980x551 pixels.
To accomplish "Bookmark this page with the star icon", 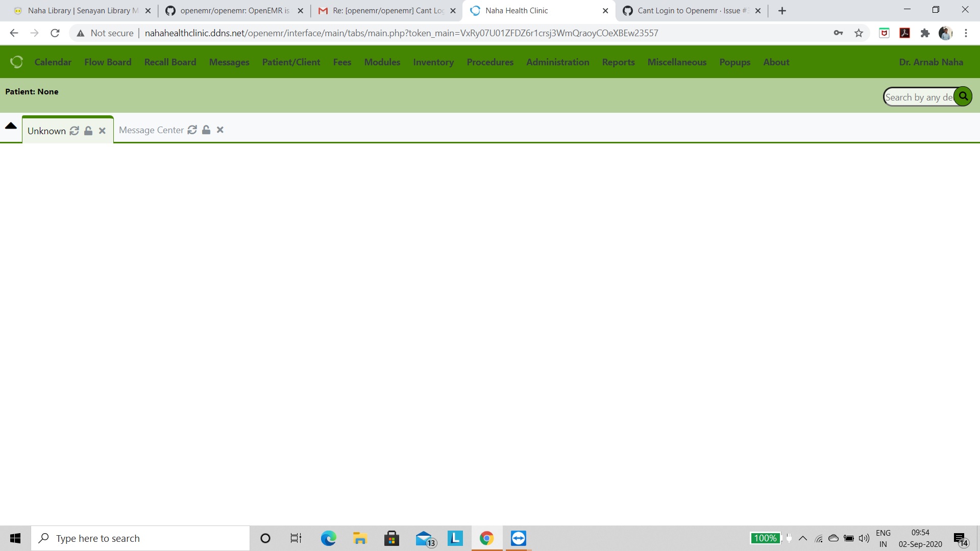I will click(859, 33).
